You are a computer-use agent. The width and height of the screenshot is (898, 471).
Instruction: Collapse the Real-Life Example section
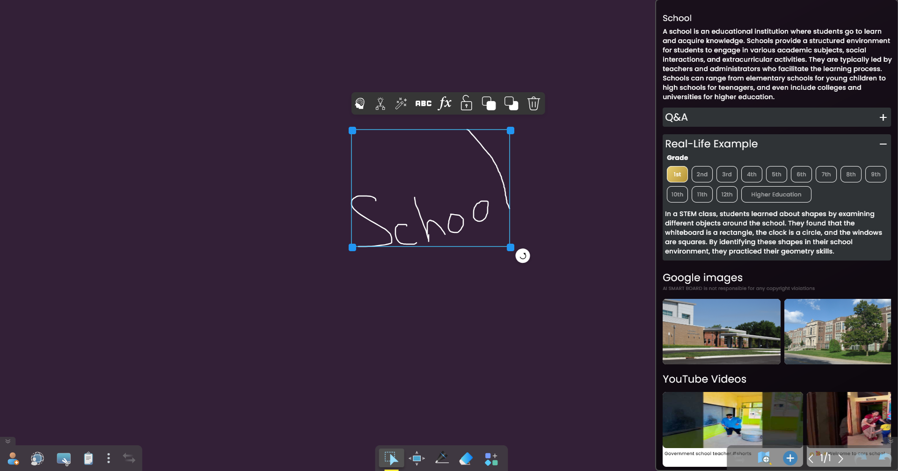883,144
